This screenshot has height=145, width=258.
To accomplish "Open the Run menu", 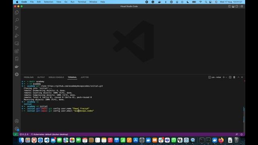I will coord(73,2).
